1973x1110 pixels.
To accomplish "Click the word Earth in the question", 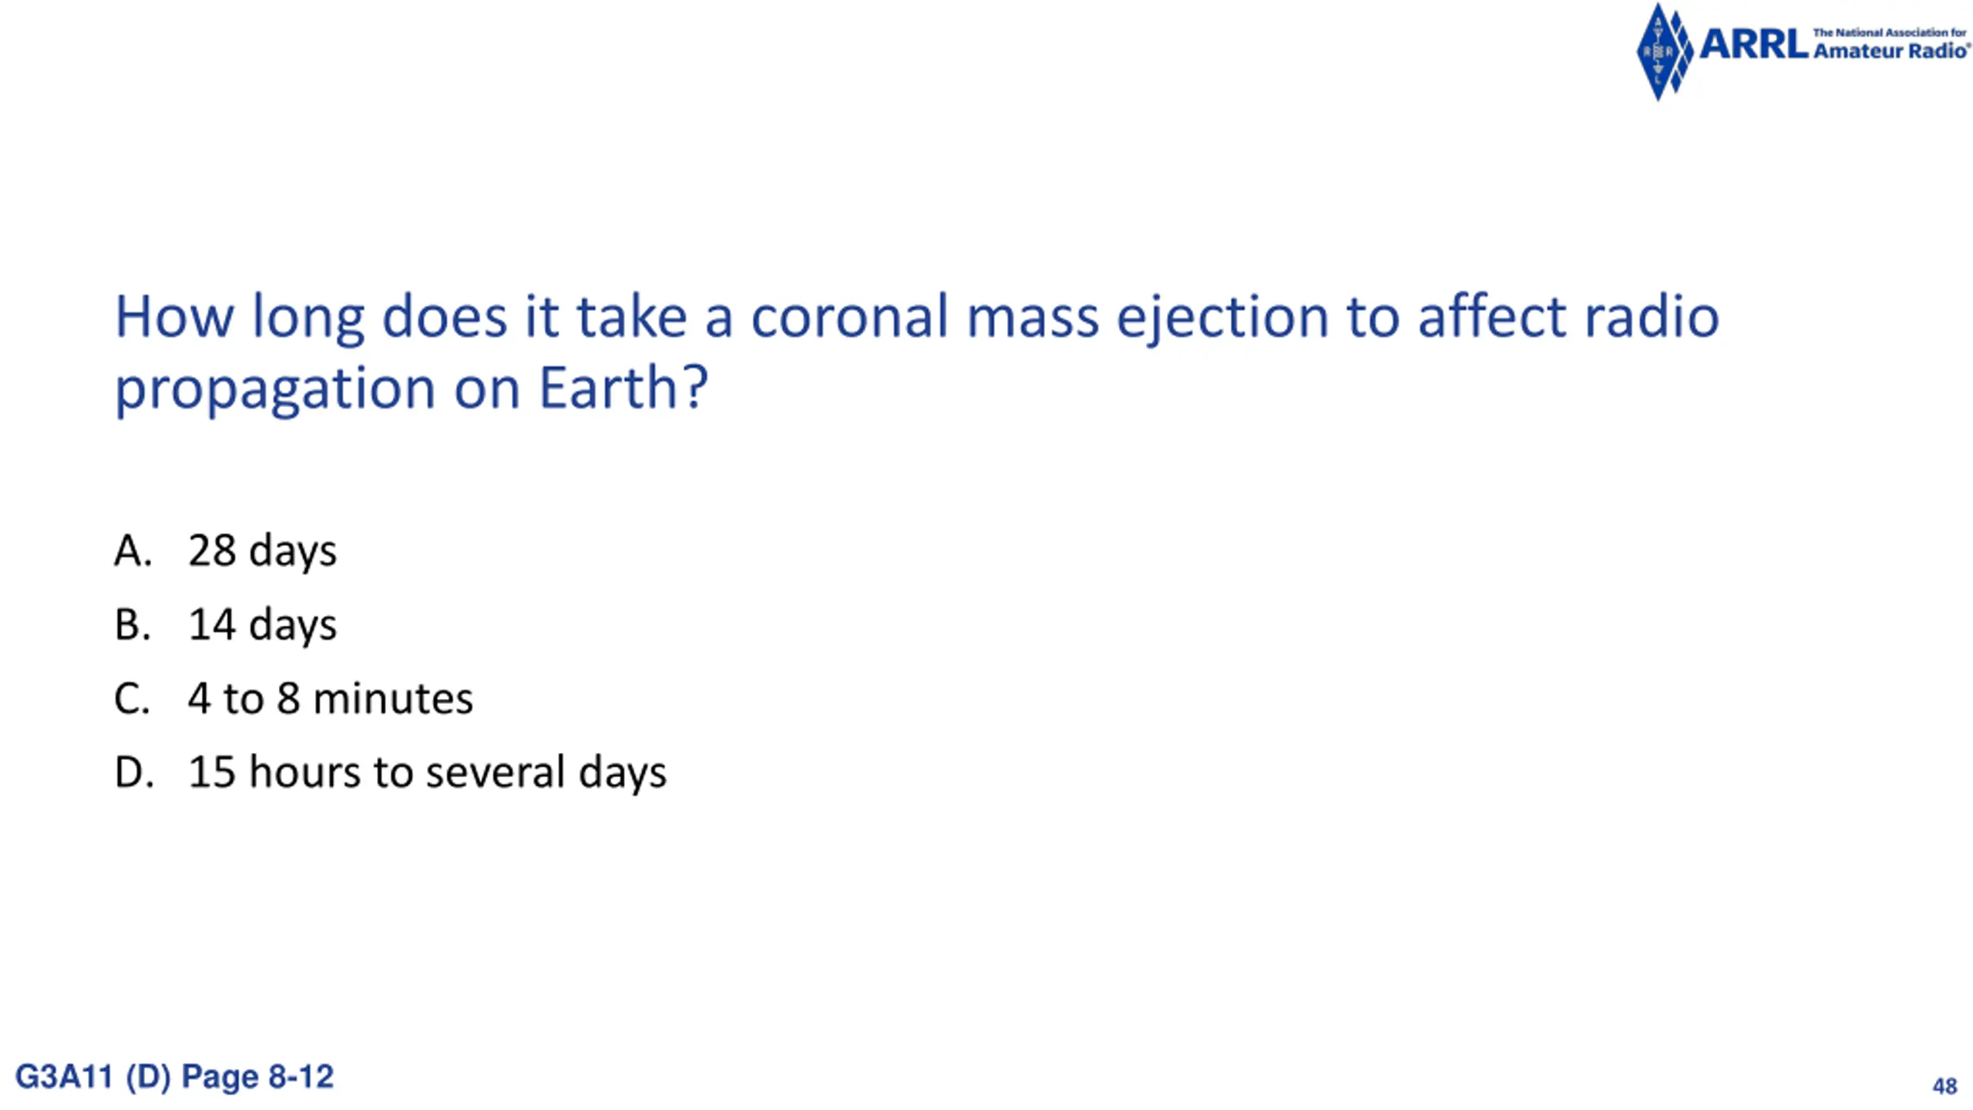I will tap(608, 388).
